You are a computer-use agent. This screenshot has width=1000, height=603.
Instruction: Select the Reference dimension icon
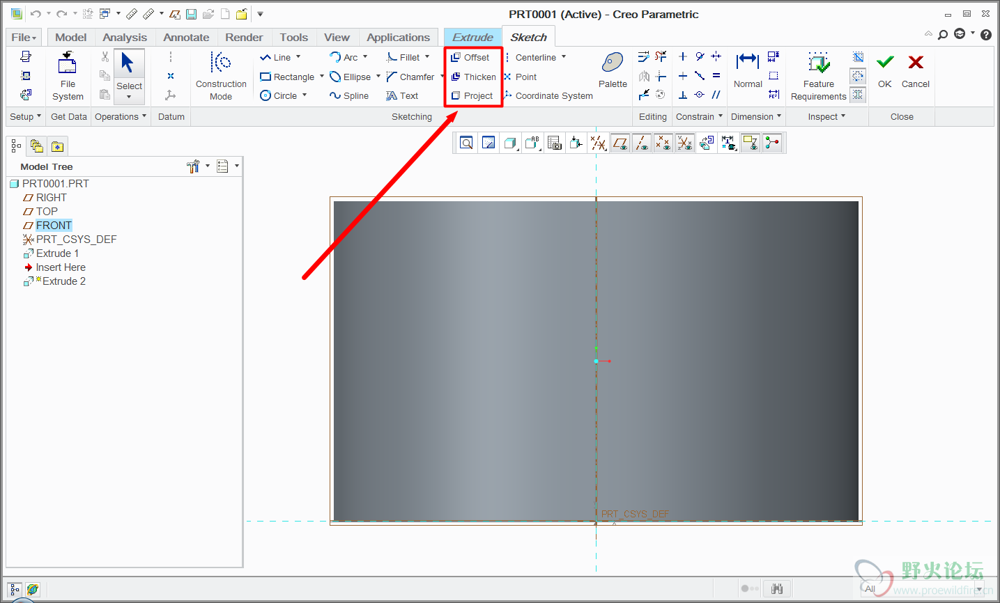[774, 95]
